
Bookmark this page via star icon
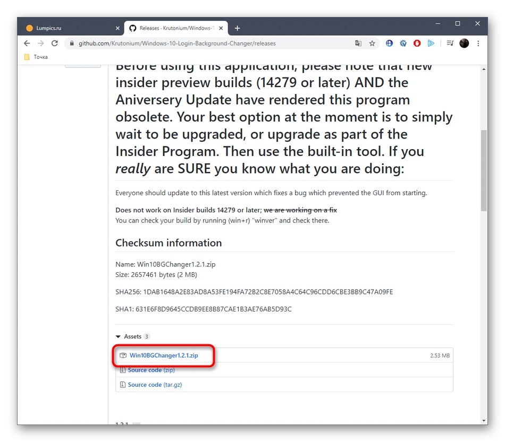pyautogui.click(x=372, y=44)
